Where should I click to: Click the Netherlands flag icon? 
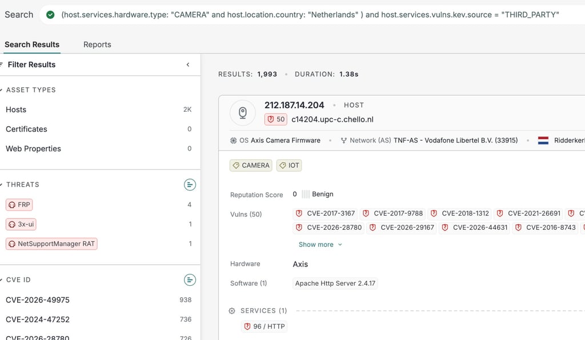point(543,140)
